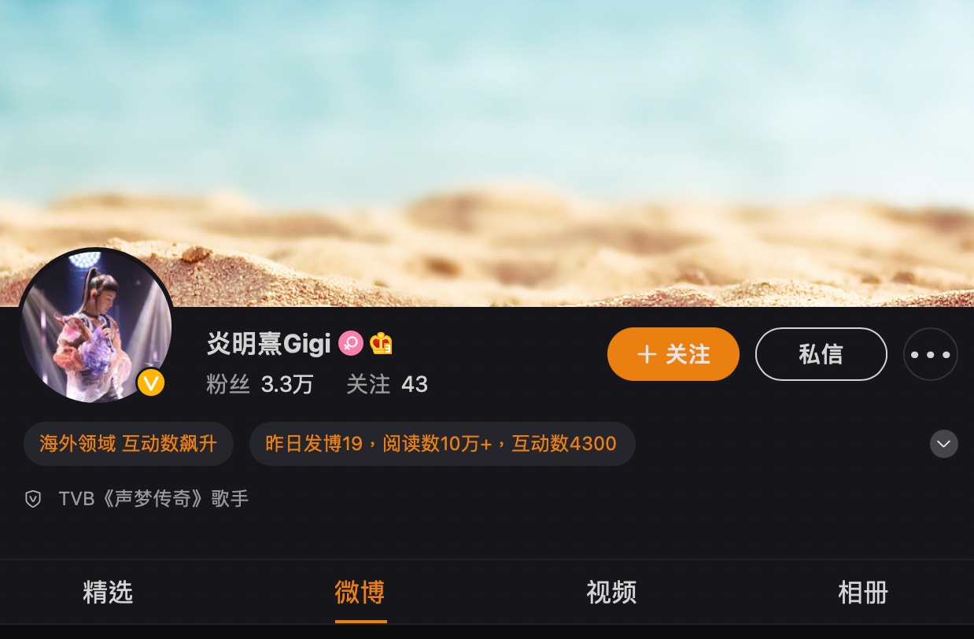Open the three-dots more options menu
This screenshot has width=974, height=639.
(931, 354)
